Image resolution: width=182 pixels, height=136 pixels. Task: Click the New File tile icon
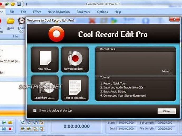[x=45, y=58]
